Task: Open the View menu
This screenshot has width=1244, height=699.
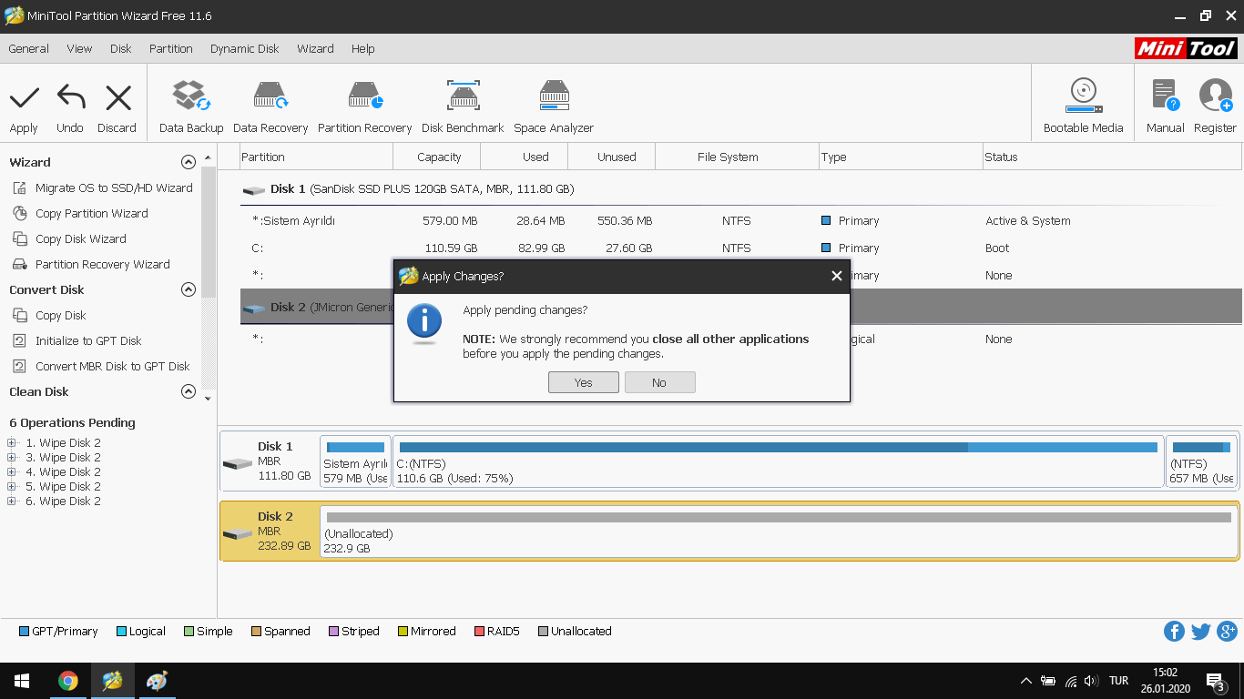Action: (x=79, y=48)
